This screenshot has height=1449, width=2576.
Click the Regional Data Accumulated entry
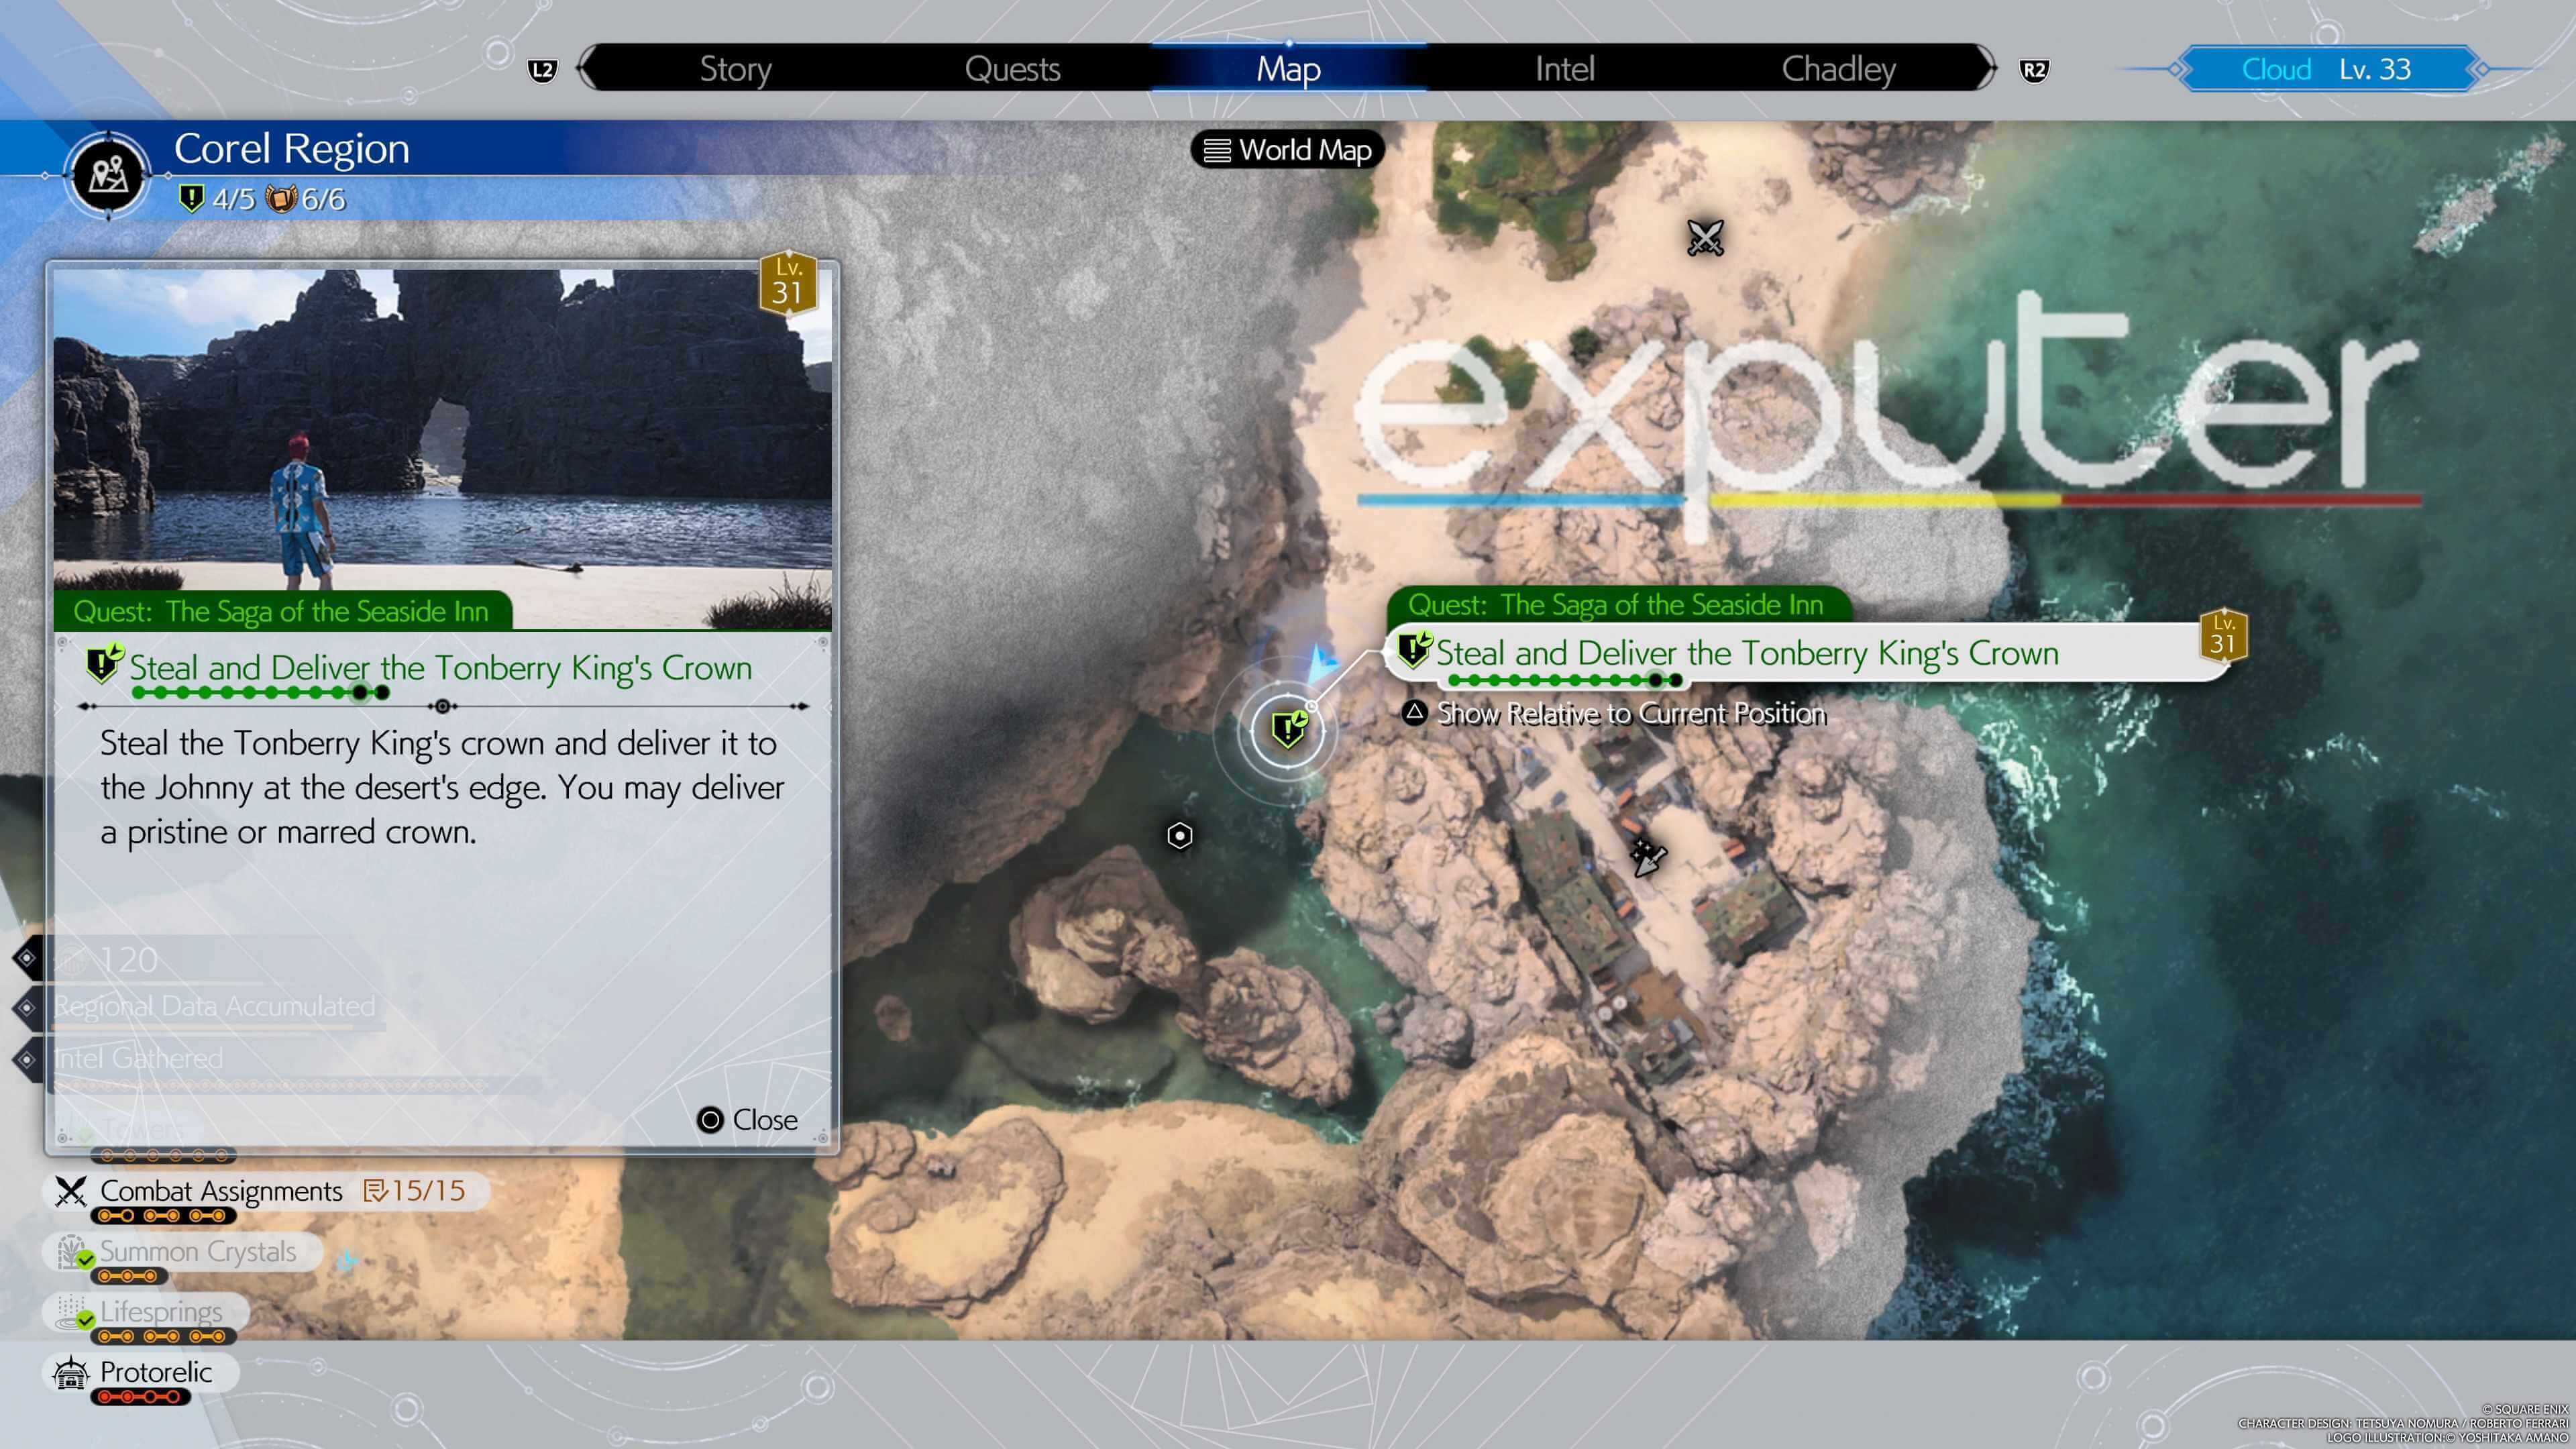click(x=214, y=1006)
